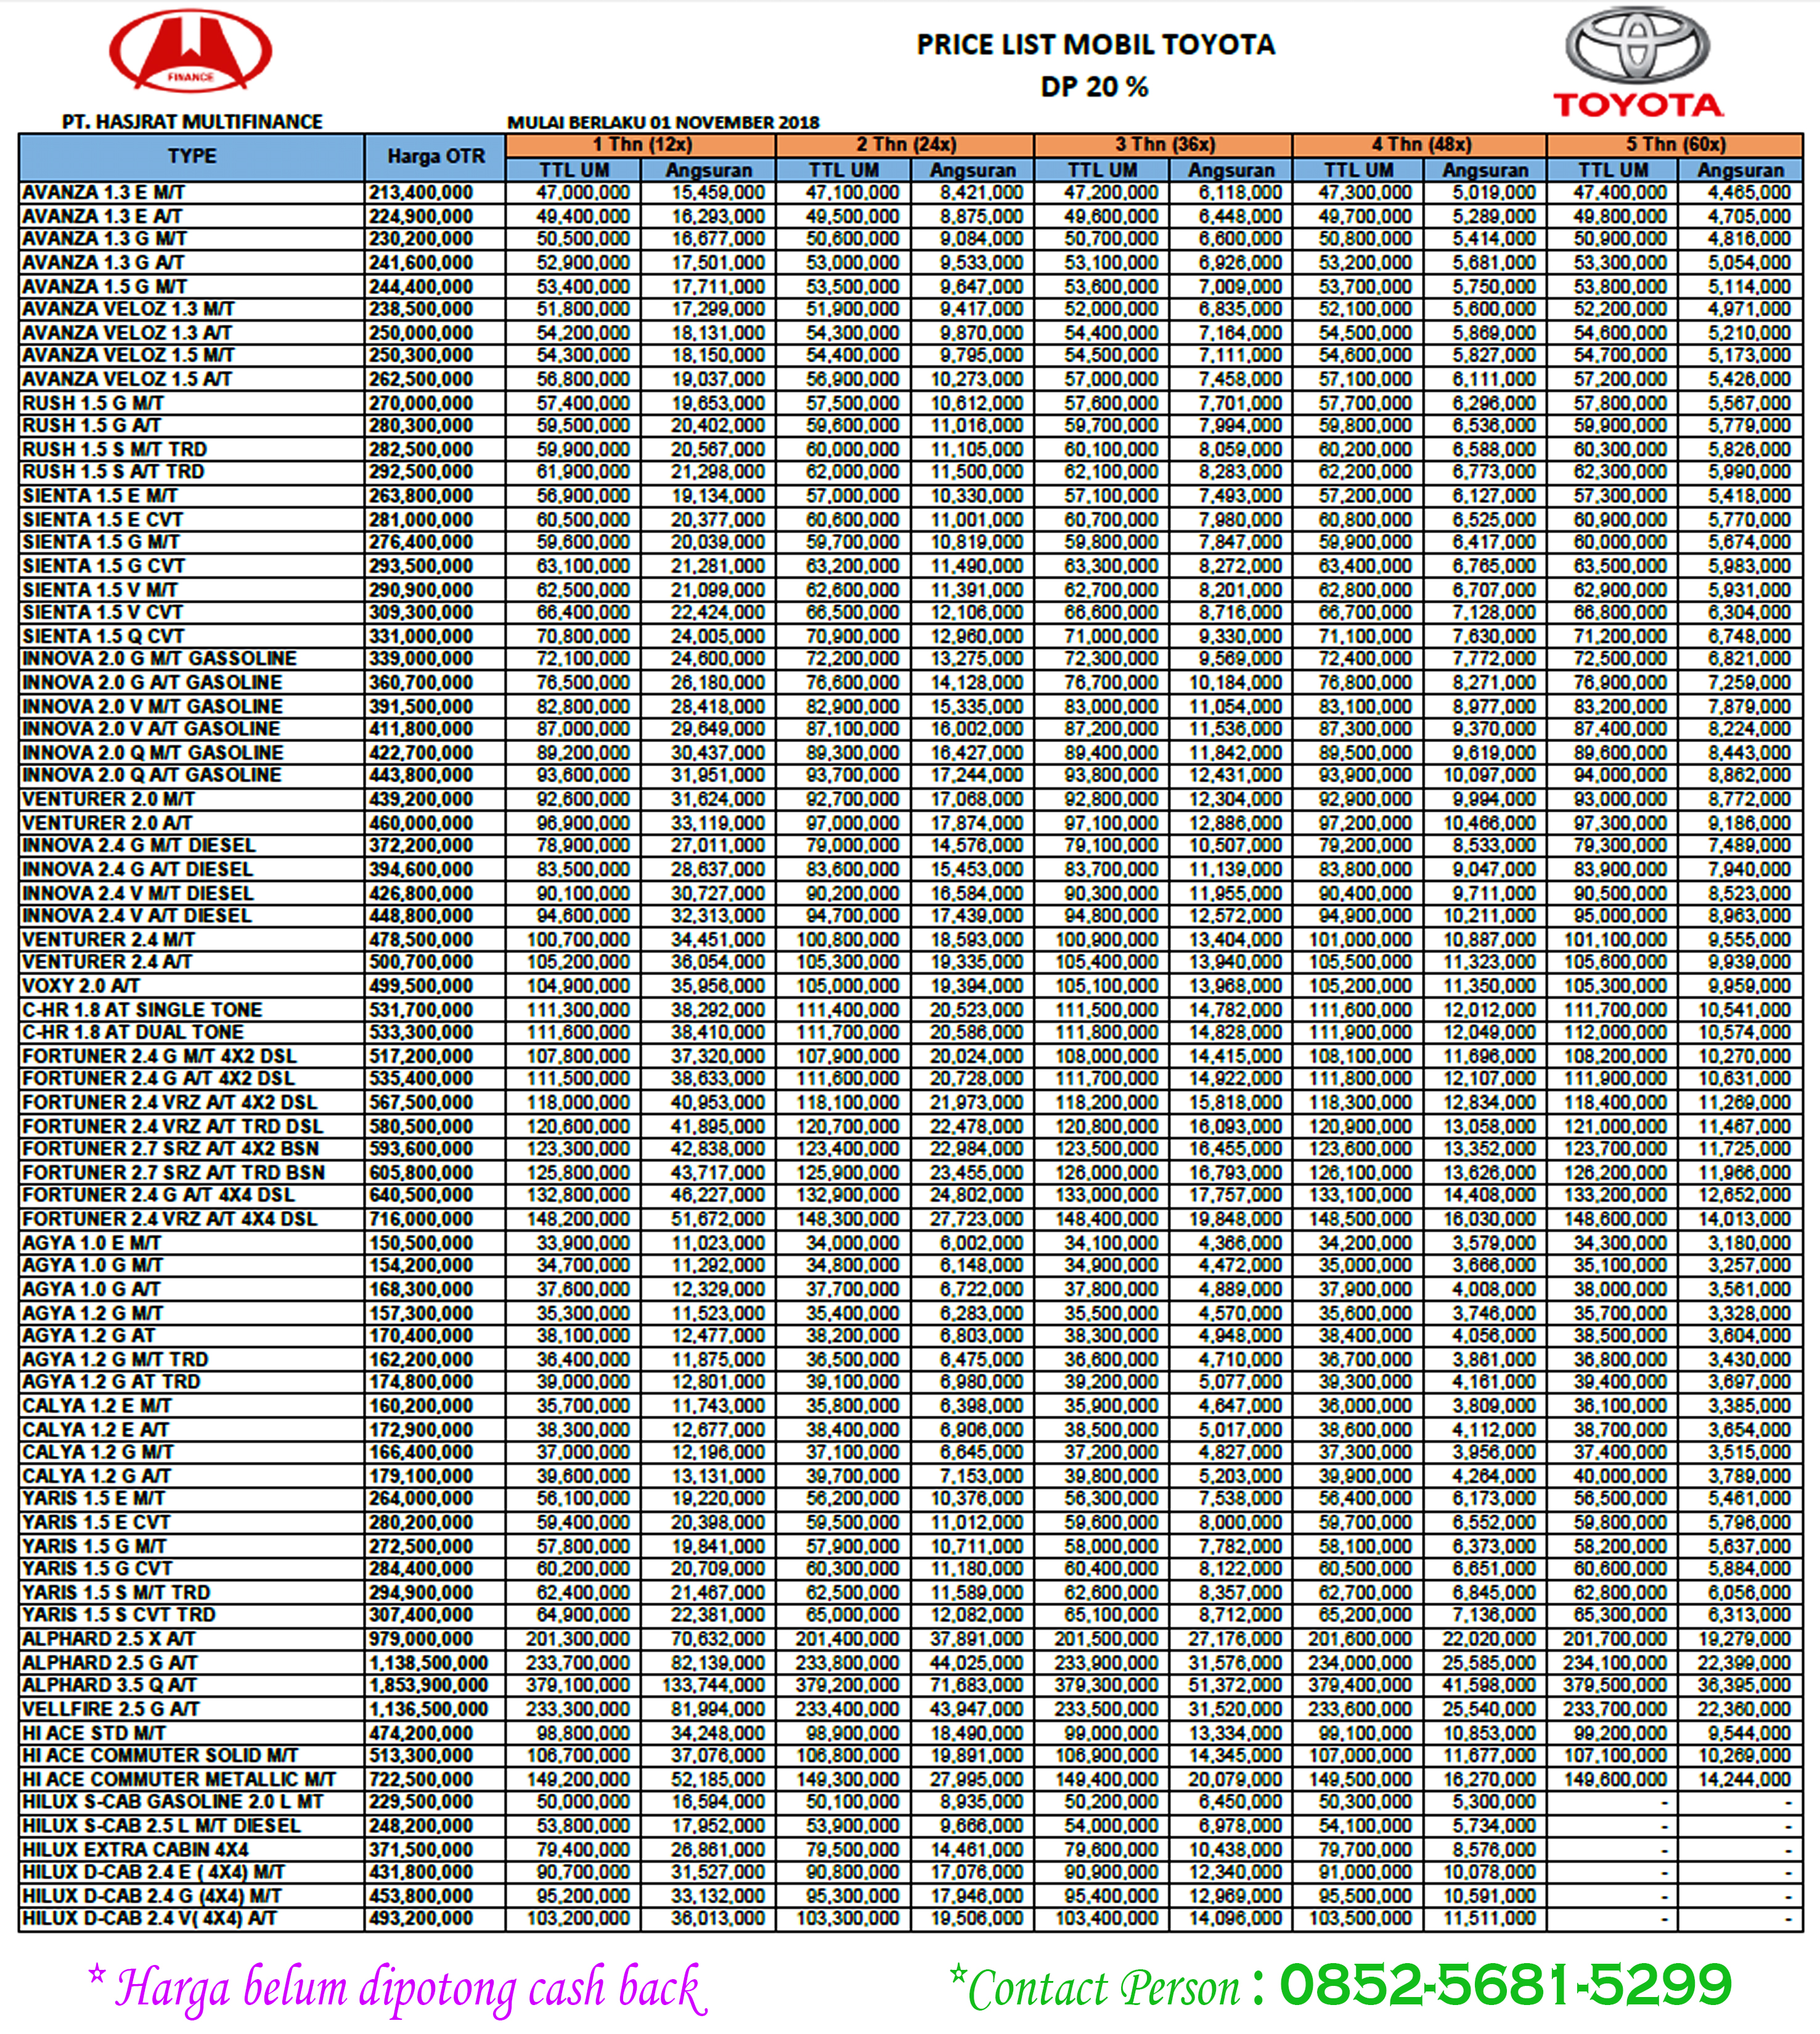The image size is (1820, 2034).
Task: Select INNOVA 2.0 G M/T GASSOLINE row
Action: 910,659
